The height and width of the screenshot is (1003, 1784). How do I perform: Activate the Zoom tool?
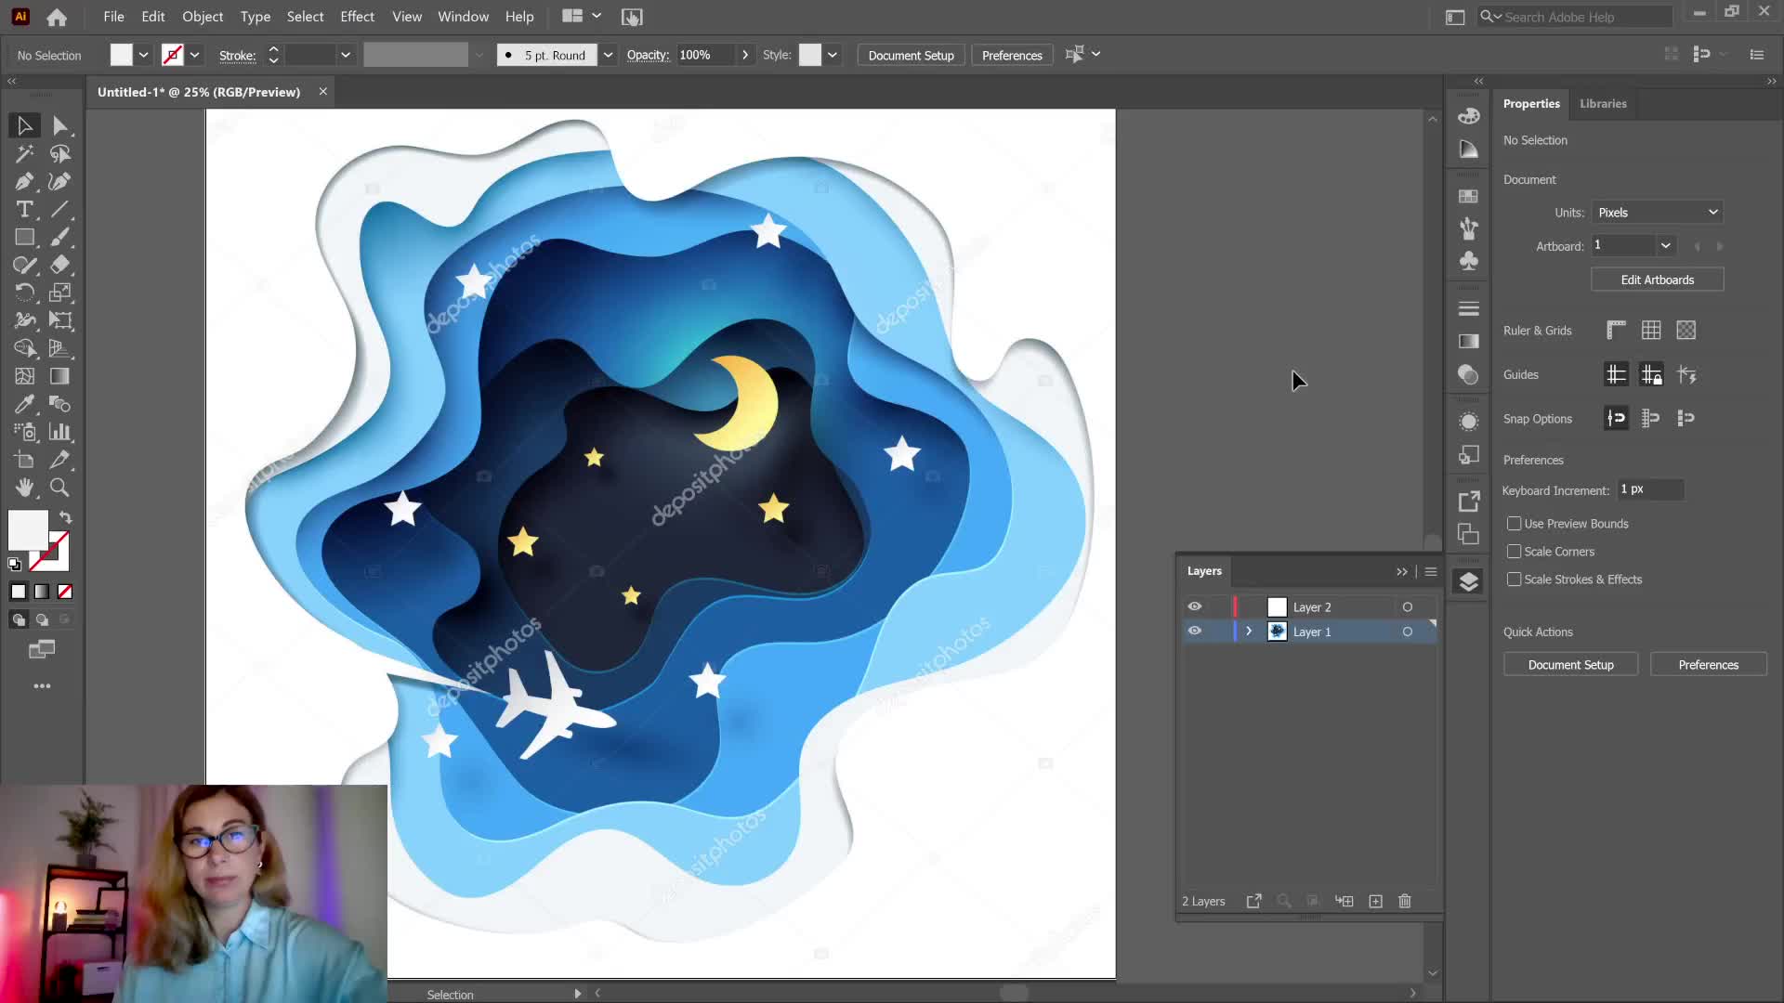click(59, 488)
